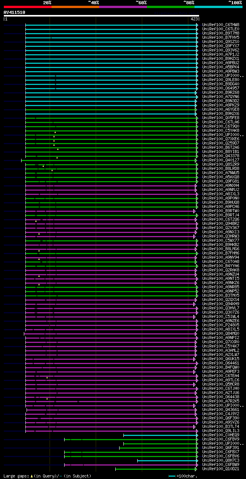Viewport: 246px width, 479px height.
Task: Click the purple ~60% identity legend segment
Action: coord(123,7)
